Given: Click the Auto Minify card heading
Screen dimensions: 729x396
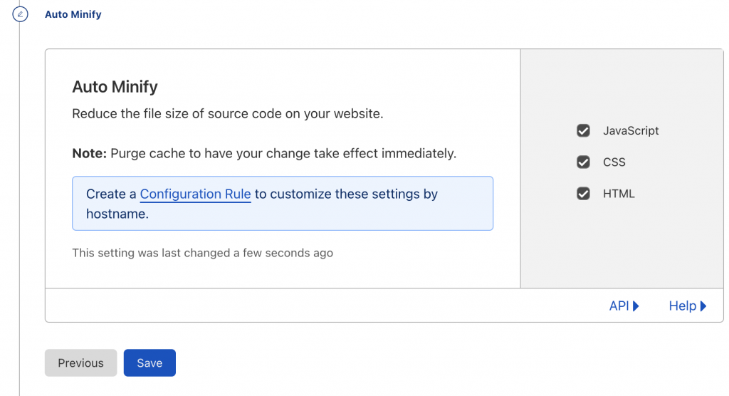Looking at the screenshot, I should point(115,87).
